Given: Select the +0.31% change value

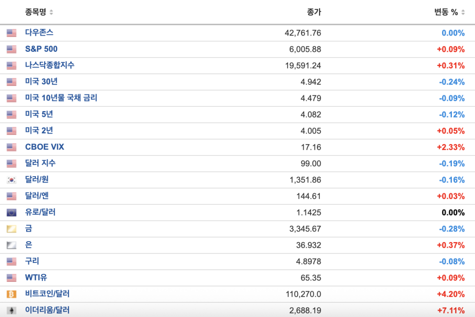Looking at the screenshot, I should tap(450, 65).
